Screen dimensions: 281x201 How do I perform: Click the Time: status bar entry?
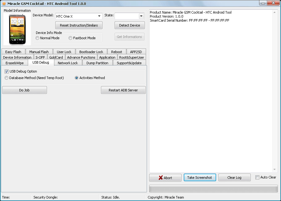[6, 197]
